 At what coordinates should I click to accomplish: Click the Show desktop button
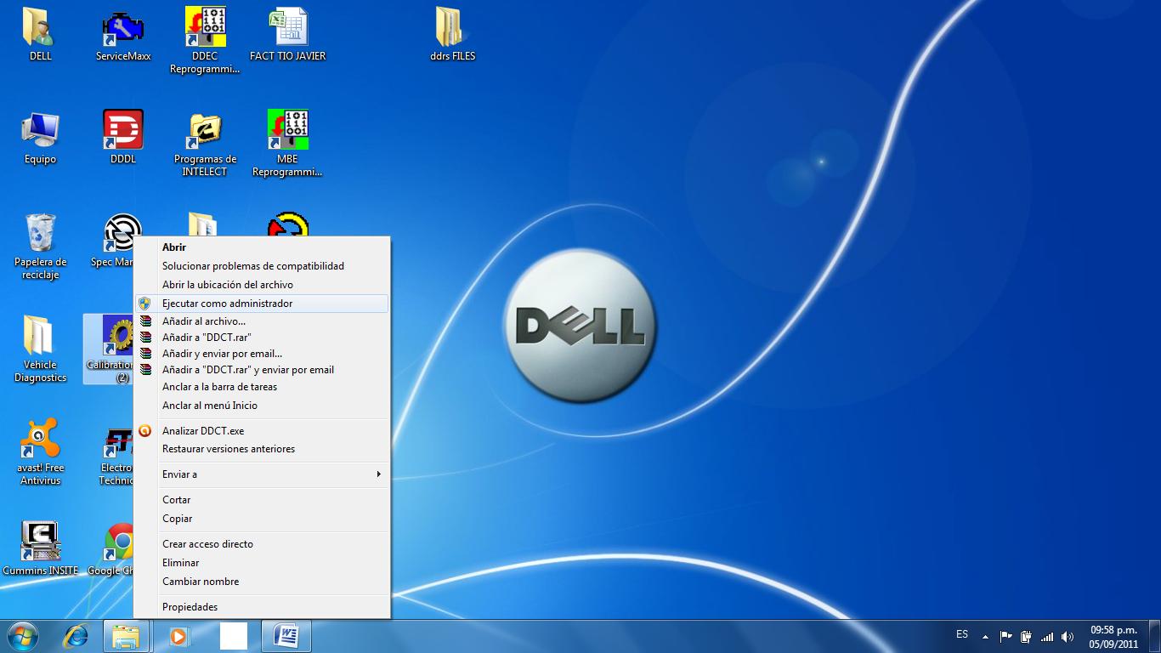point(1154,636)
